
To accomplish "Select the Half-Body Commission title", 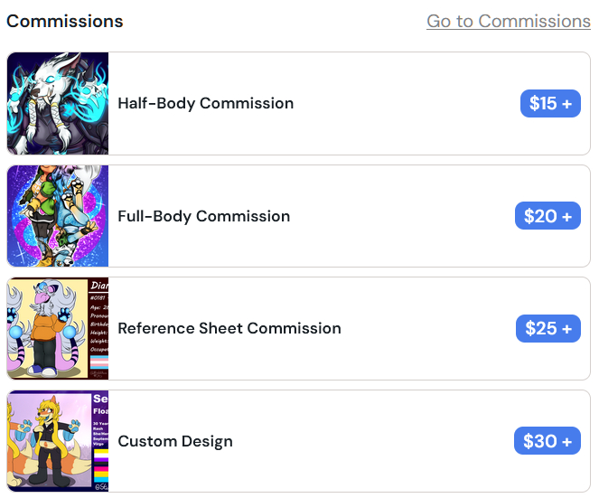I will (205, 103).
